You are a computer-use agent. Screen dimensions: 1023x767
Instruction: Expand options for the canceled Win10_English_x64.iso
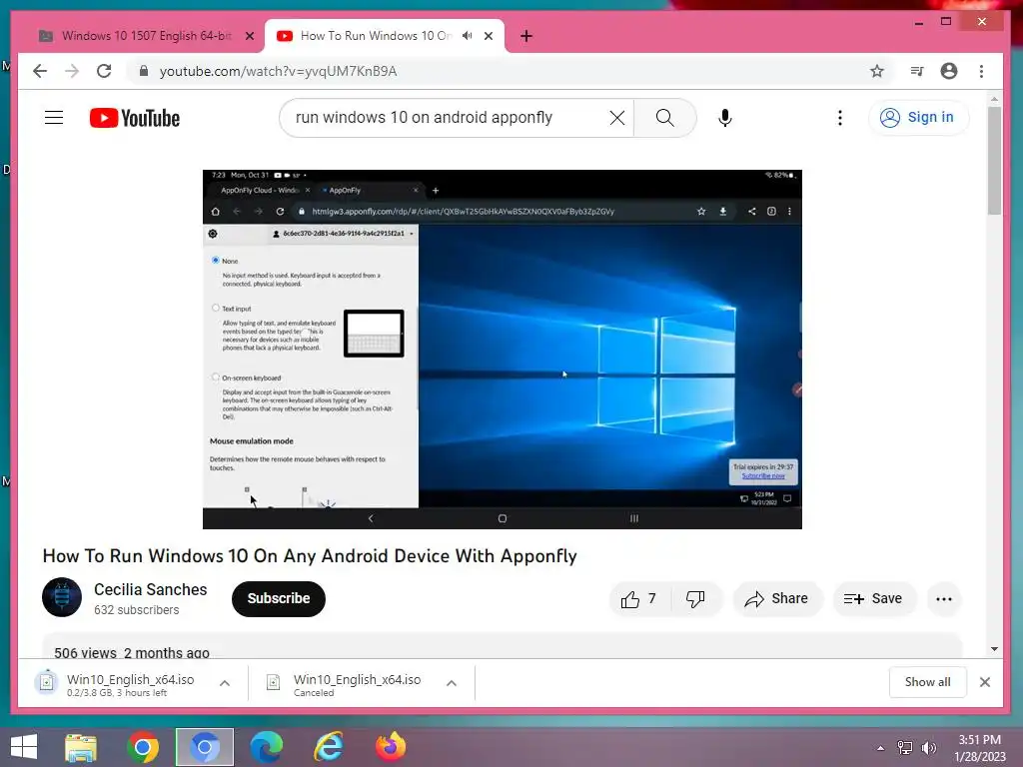[x=451, y=683]
